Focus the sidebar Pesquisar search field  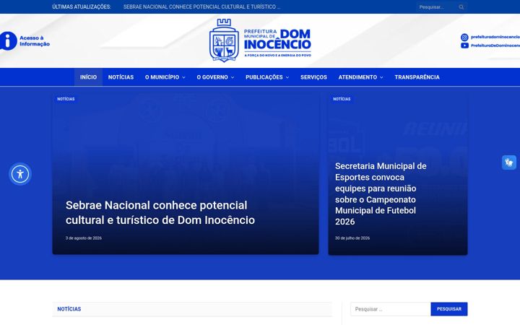coord(391,309)
